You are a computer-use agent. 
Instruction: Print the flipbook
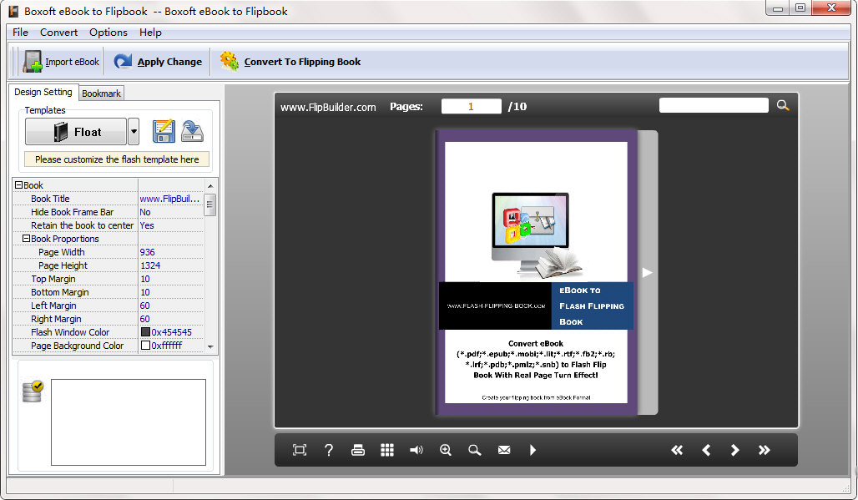[x=358, y=450]
